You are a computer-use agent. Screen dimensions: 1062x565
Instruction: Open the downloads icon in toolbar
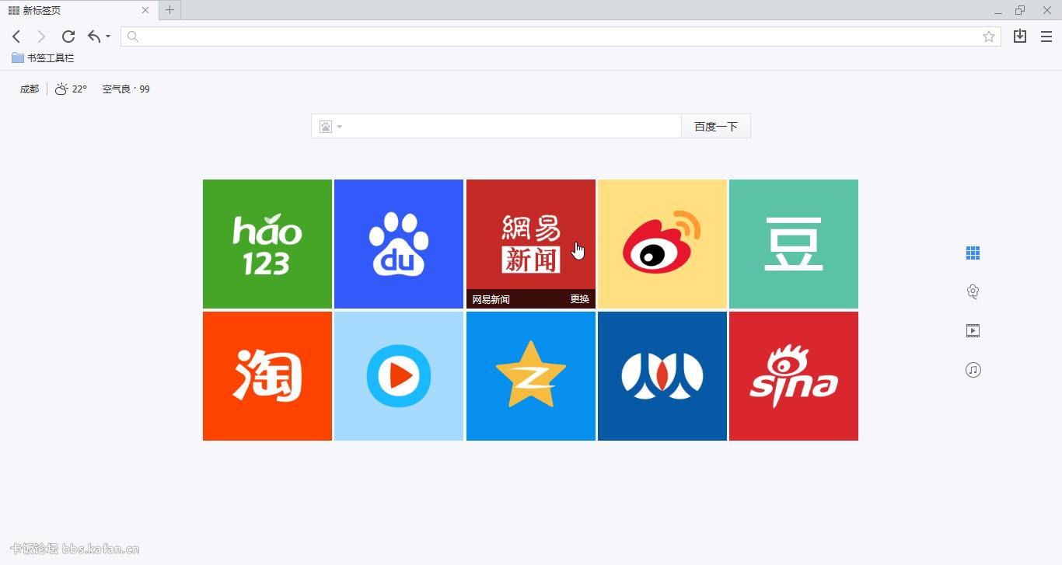[x=1020, y=37]
